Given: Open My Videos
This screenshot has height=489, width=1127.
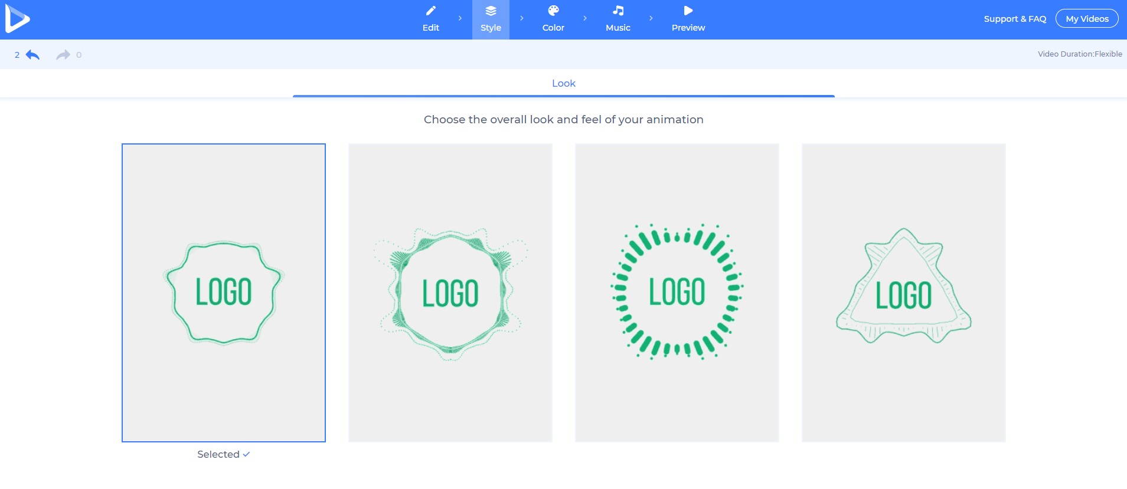Looking at the screenshot, I should click(x=1087, y=19).
